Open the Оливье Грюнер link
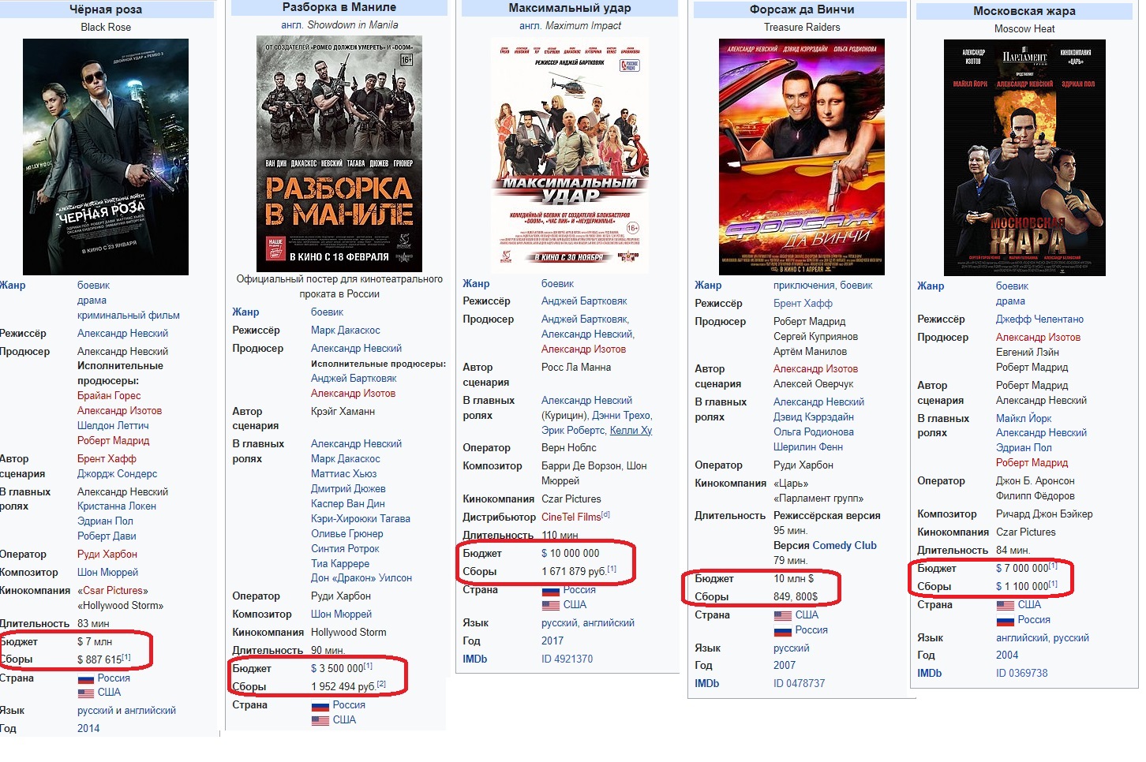This screenshot has width=1146, height=762. click(x=347, y=534)
